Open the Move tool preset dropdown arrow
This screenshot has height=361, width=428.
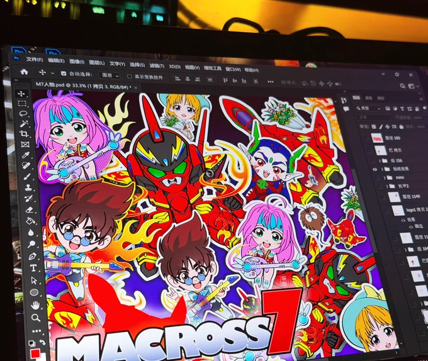[52, 73]
